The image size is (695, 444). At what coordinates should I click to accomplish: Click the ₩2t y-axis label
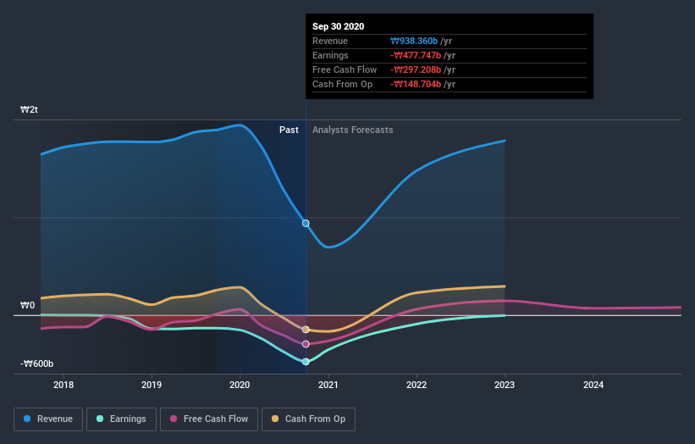[30, 109]
